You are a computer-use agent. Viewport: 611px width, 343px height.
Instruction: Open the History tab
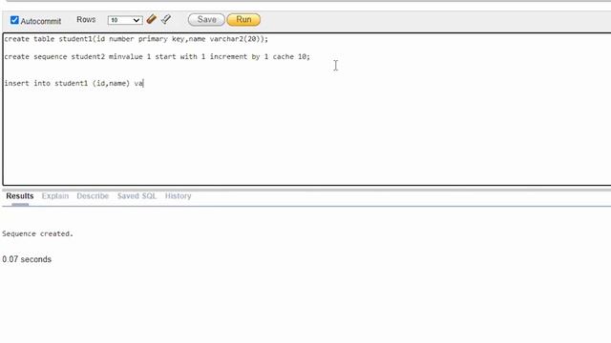click(178, 196)
